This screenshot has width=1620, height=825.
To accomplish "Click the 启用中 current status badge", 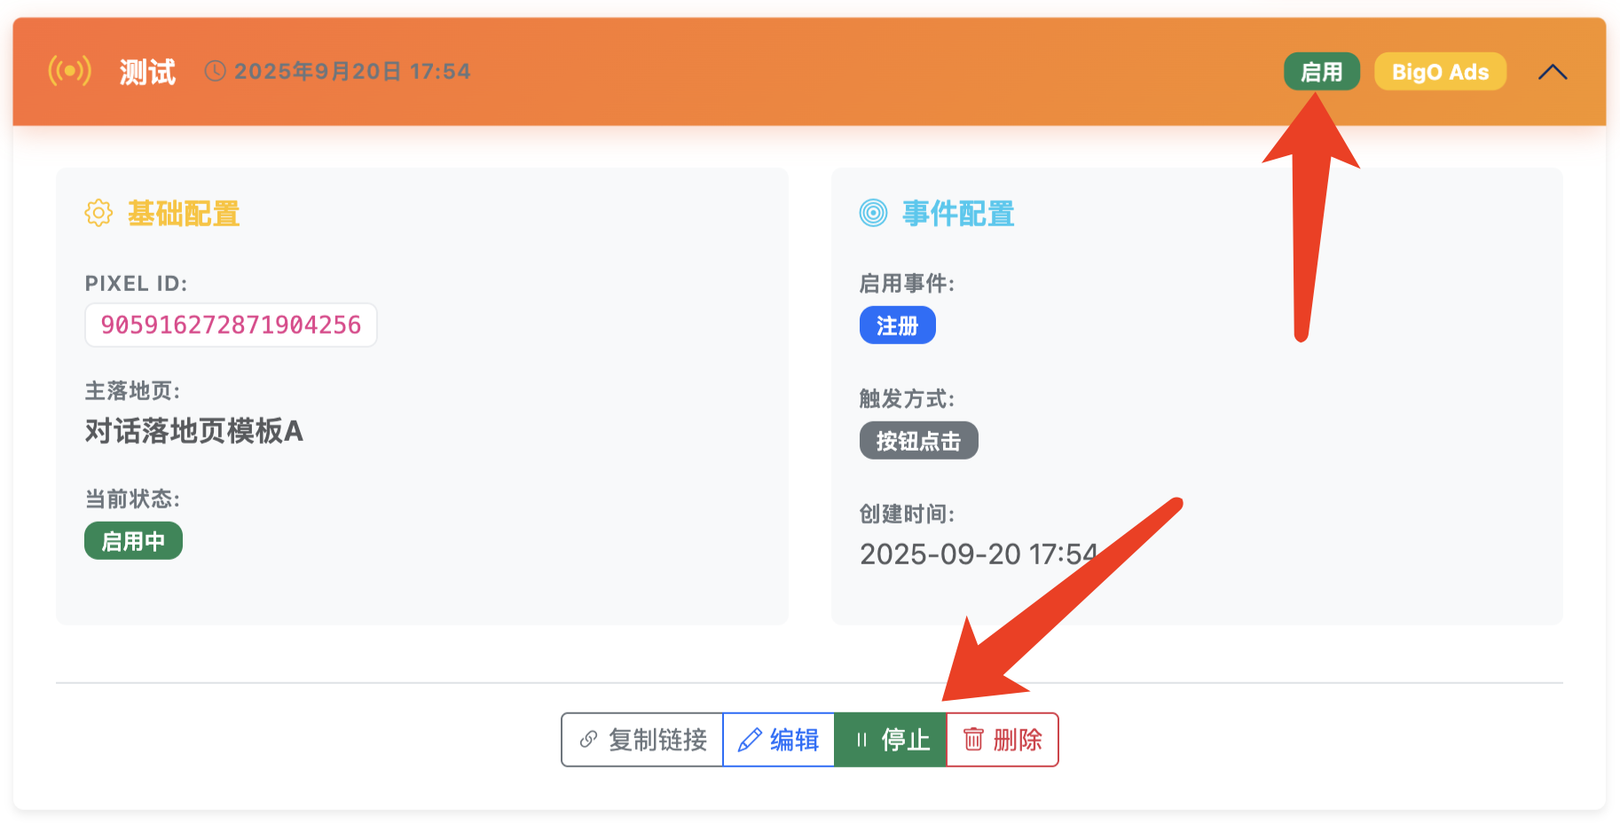I will 133,541.
